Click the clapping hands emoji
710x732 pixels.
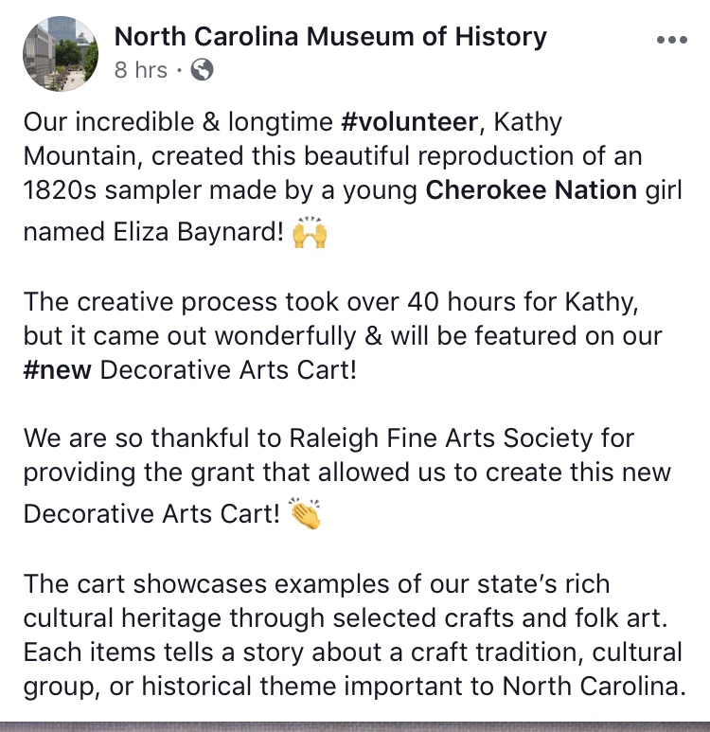pyautogui.click(x=303, y=514)
